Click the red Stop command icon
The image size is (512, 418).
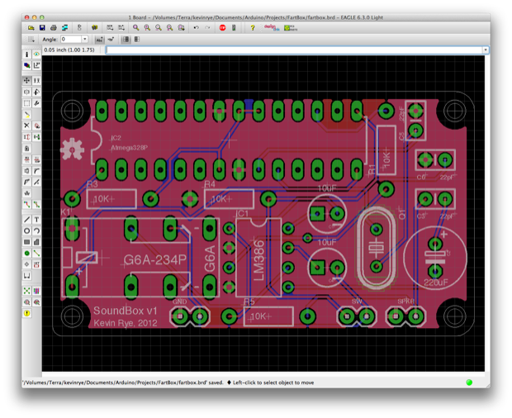pyautogui.click(x=222, y=28)
